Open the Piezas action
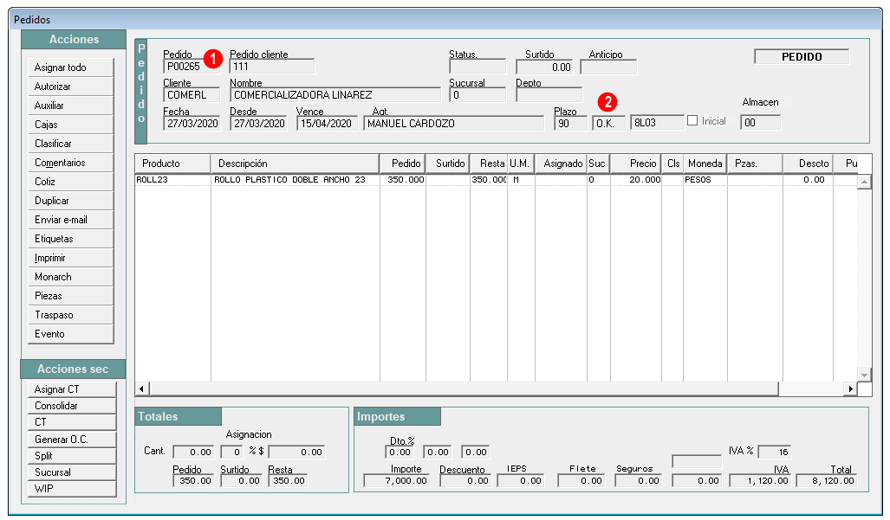The width and height of the screenshot is (890, 520). pos(71,296)
